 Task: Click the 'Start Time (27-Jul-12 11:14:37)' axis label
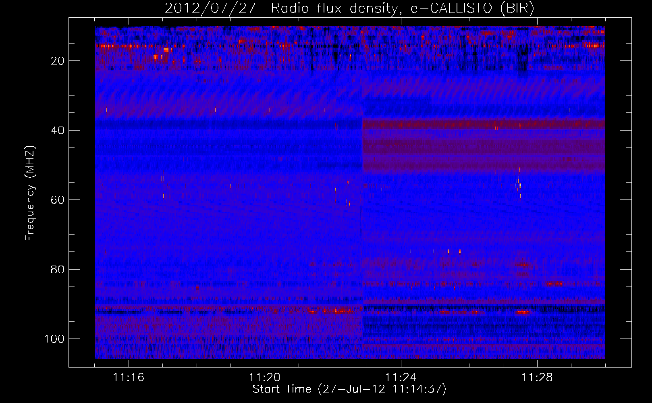(x=349, y=389)
